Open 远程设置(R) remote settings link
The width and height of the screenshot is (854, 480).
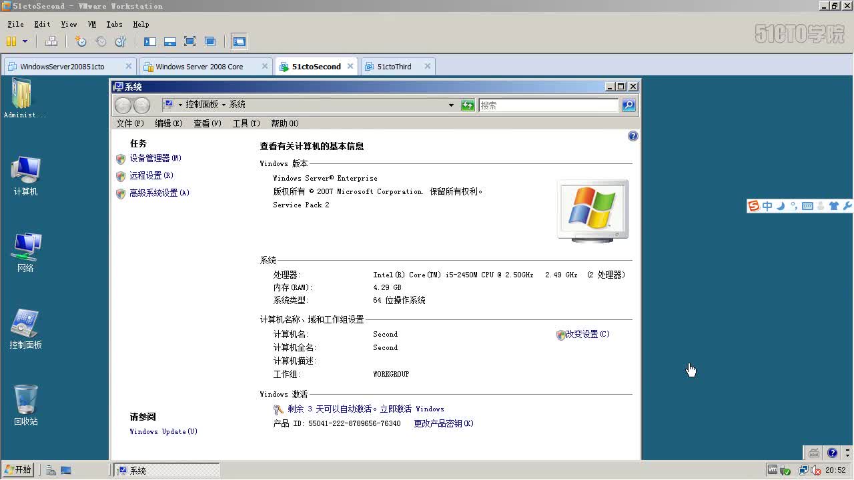(x=151, y=176)
